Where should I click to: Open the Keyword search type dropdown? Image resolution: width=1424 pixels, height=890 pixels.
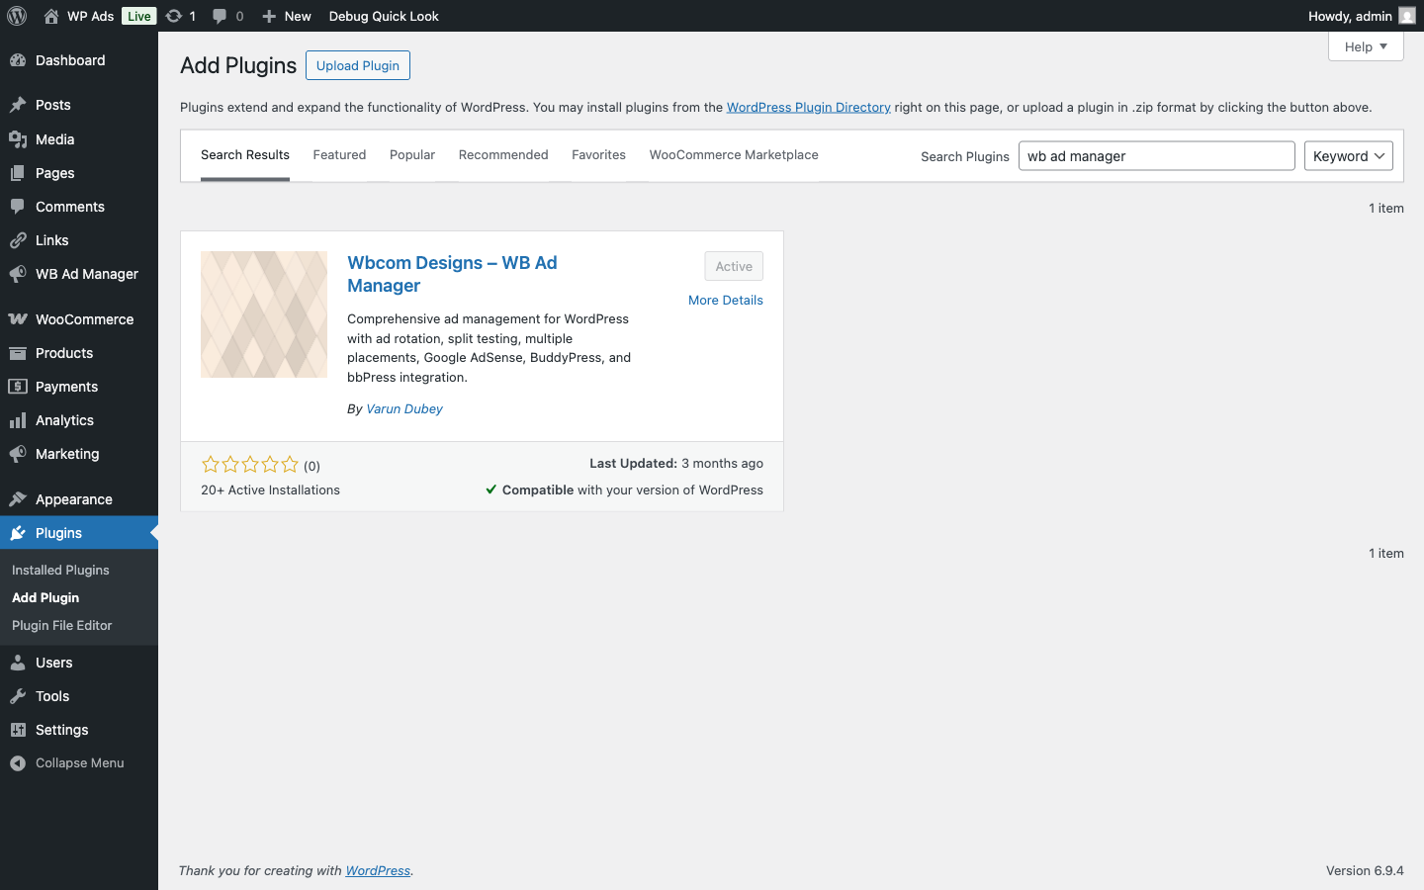pos(1348,156)
